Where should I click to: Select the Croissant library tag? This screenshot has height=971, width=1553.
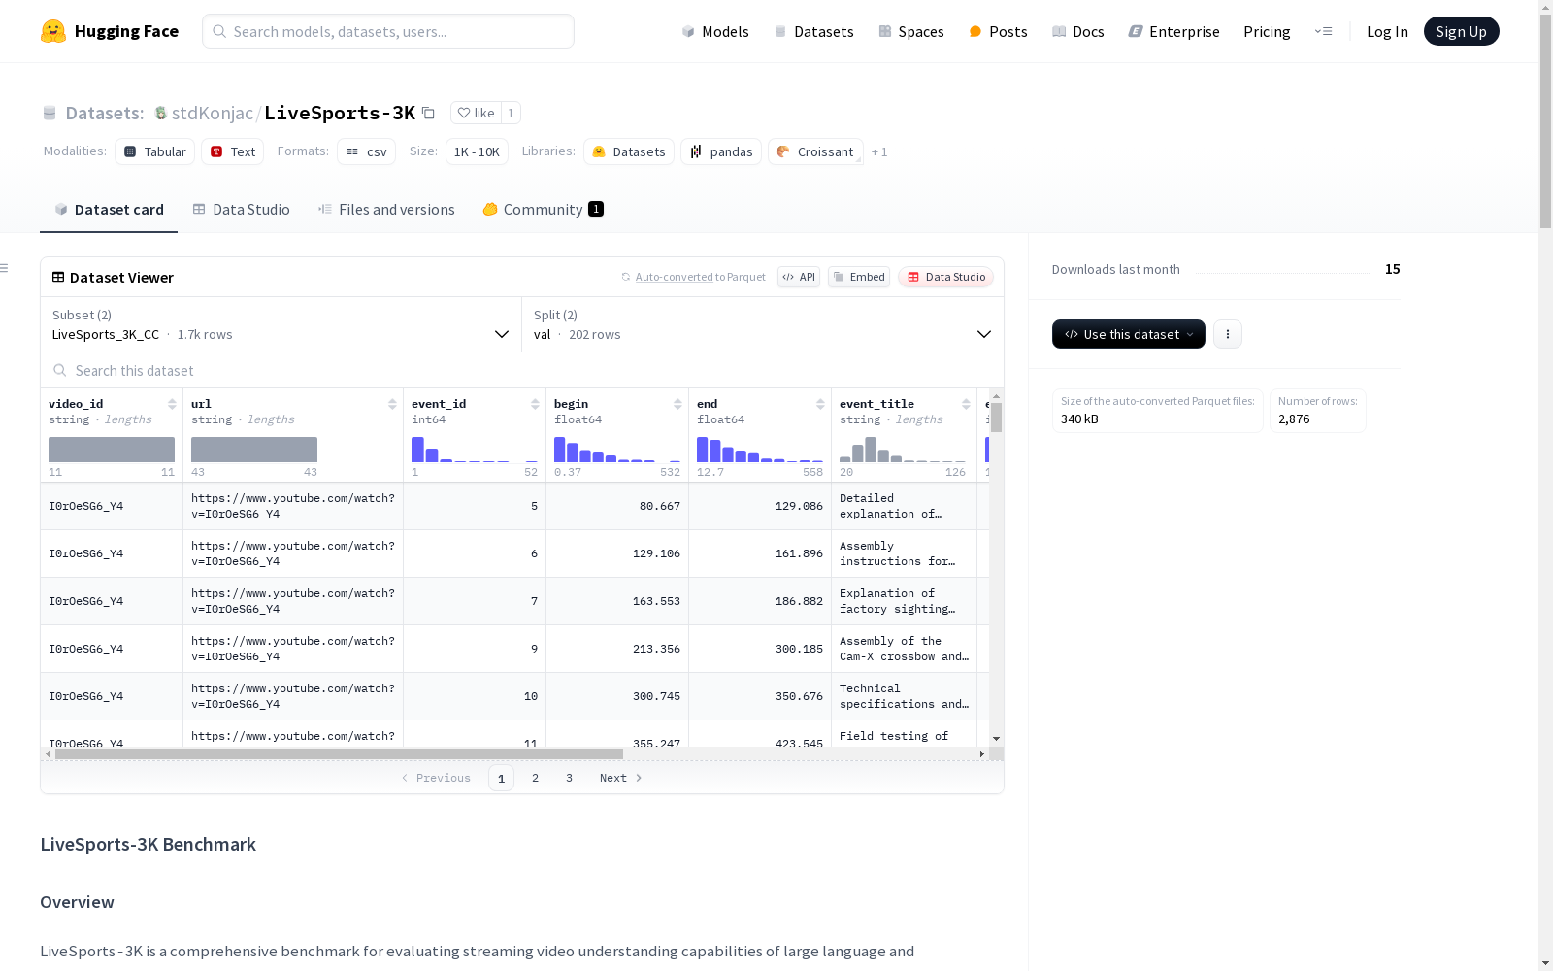(x=815, y=151)
